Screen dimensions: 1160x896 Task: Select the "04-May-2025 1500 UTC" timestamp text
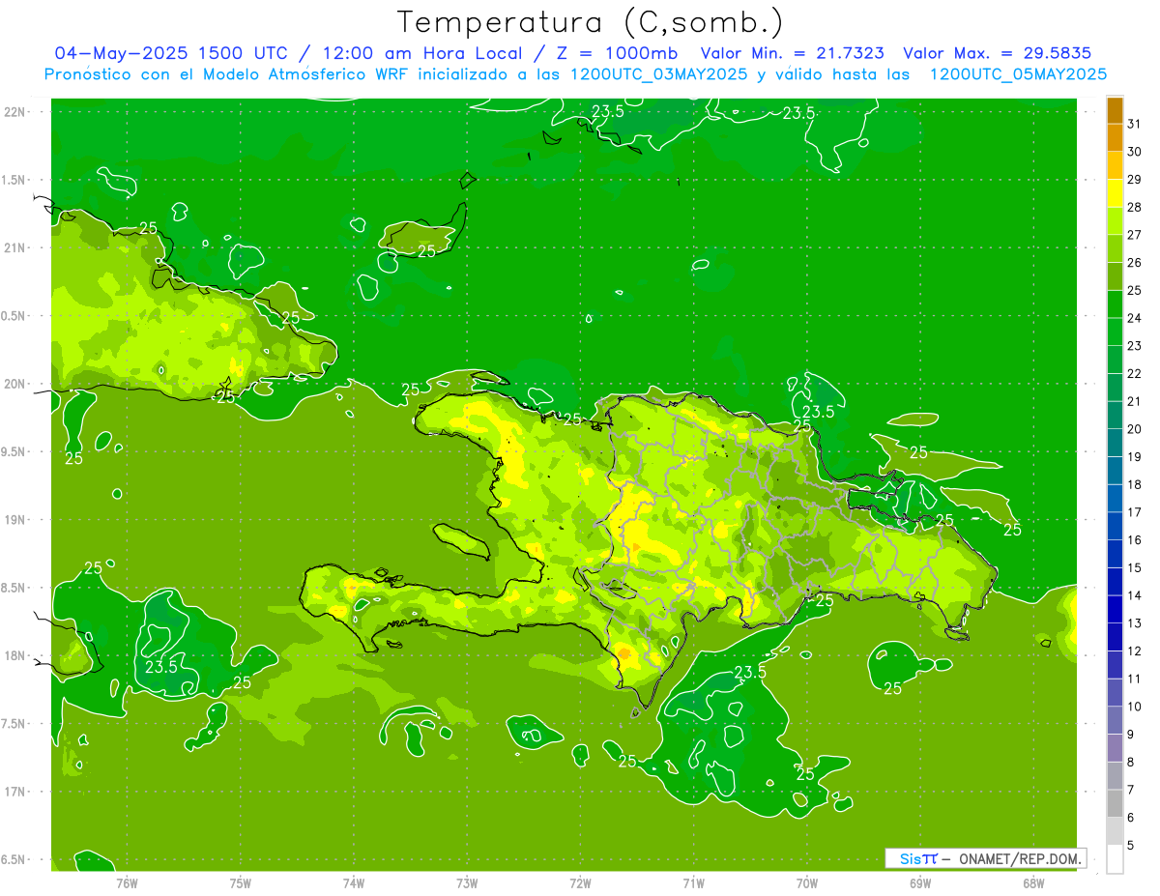[170, 53]
